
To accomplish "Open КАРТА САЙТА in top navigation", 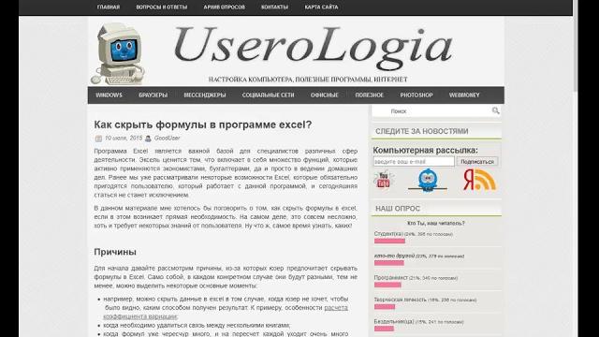I will [321, 7].
